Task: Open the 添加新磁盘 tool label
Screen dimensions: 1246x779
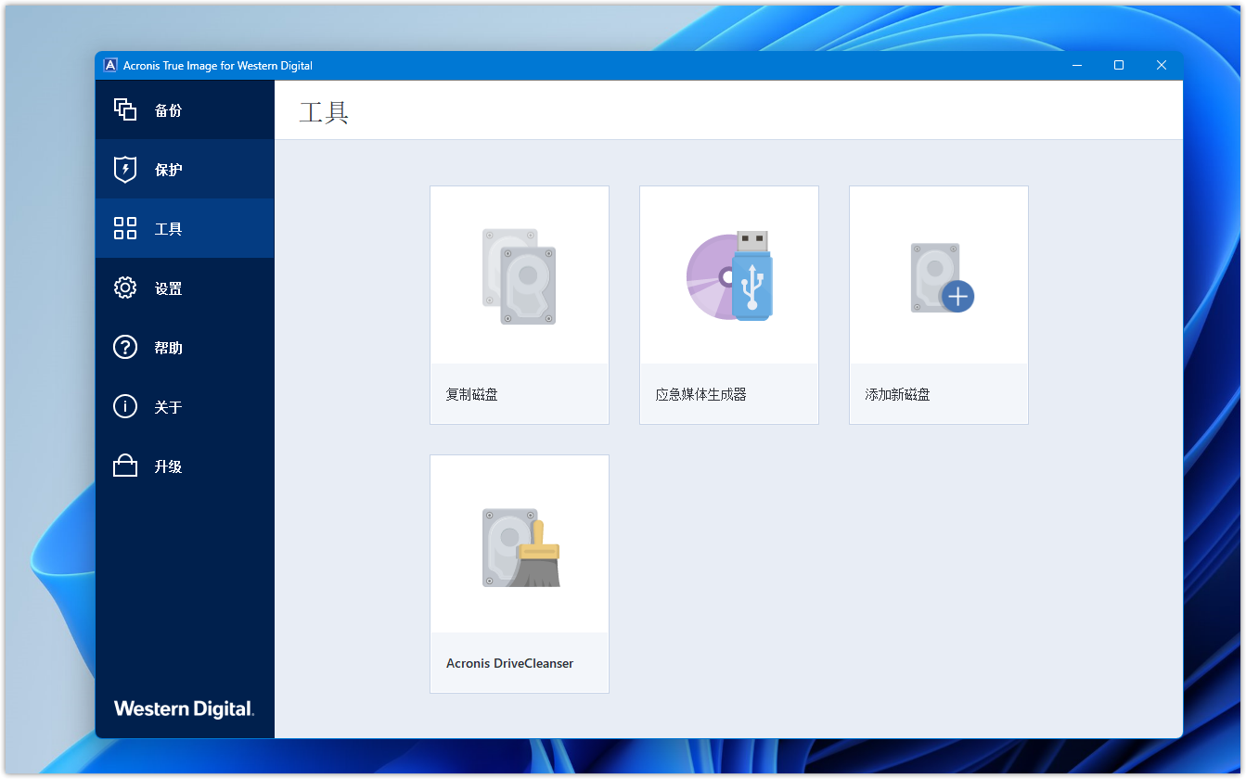Action: tap(897, 394)
